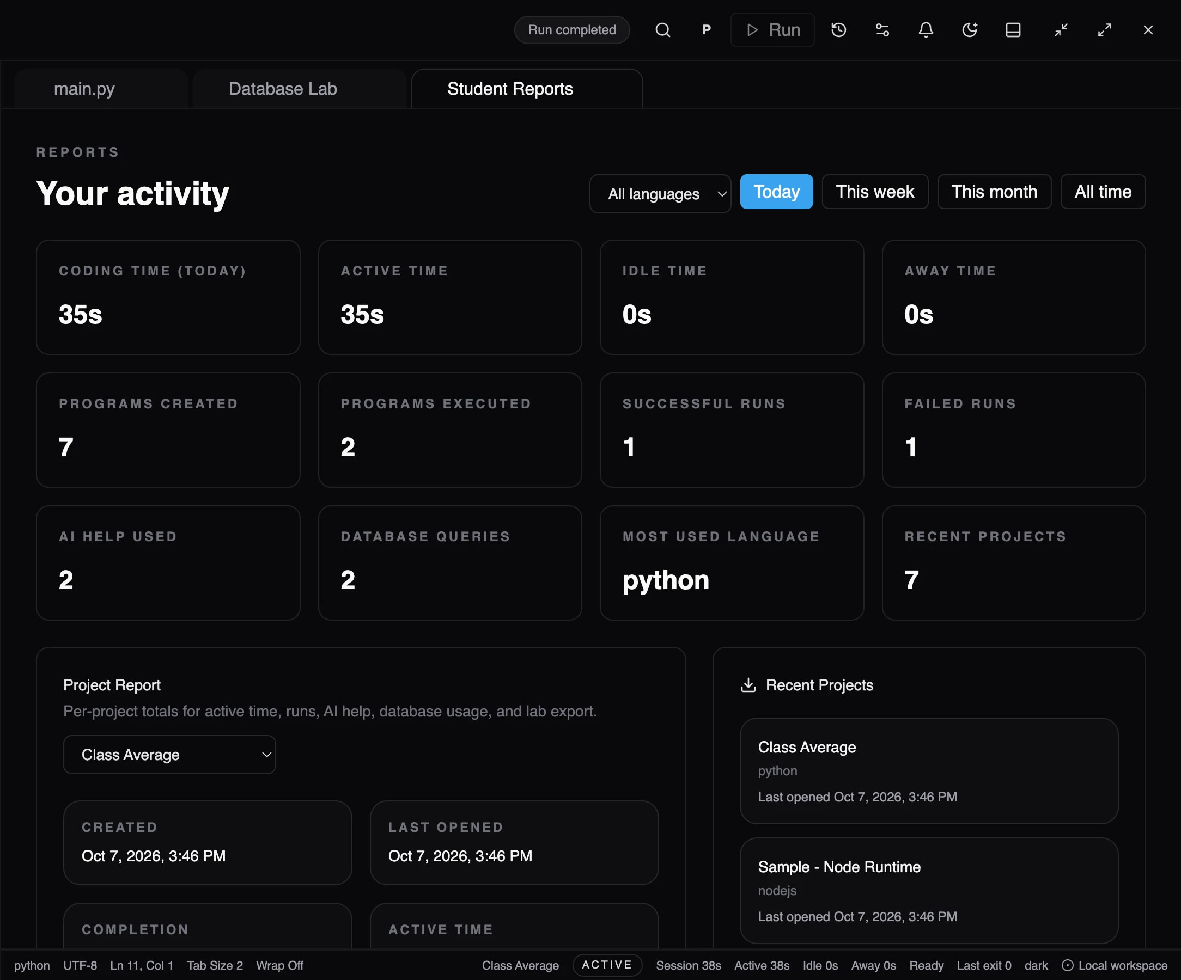Click Ready in status bar
This screenshot has height=980, width=1181.
[x=926, y=965]
